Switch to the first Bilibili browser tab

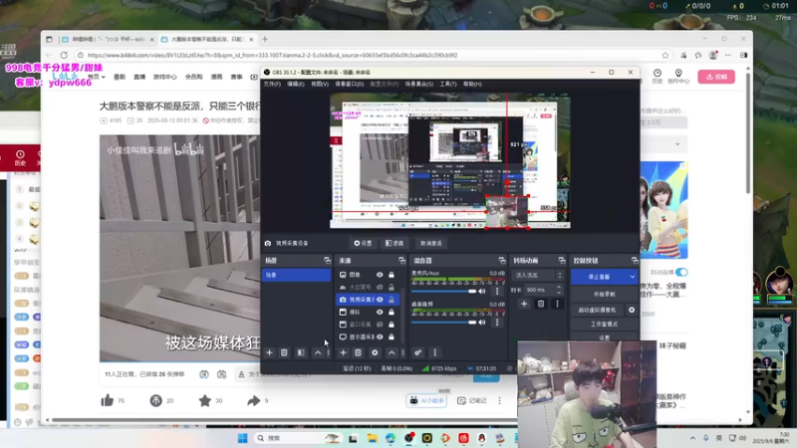[108, 39]
